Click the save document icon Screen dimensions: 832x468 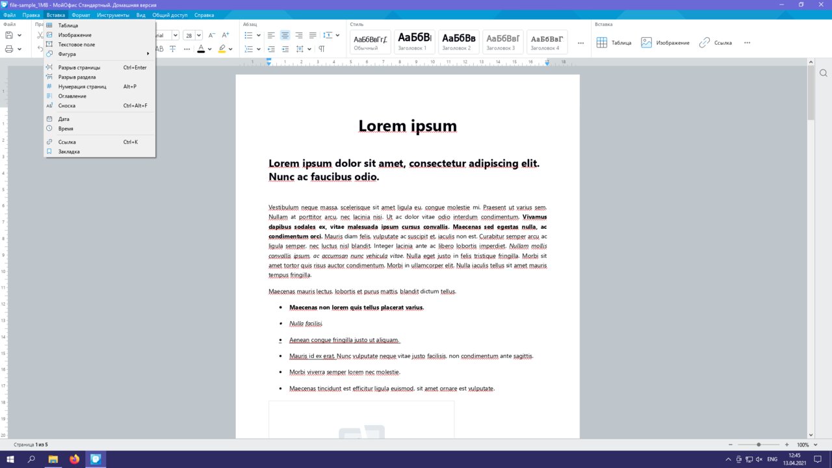(x=9, y=35)
